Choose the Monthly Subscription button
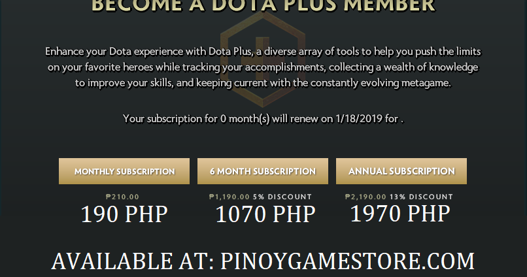This screenshot has width=527, height=277. coord(124,171)
